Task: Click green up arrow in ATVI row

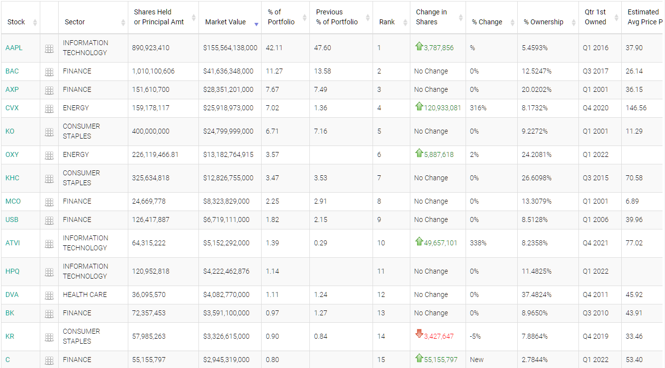Action: click(x=419, y=241)
